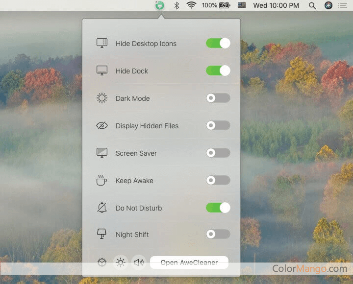The image size is (353, 284).
Task: Click the coffee cup Keep Awake icon
Action: pyautogui.click(x=101, y=180)
